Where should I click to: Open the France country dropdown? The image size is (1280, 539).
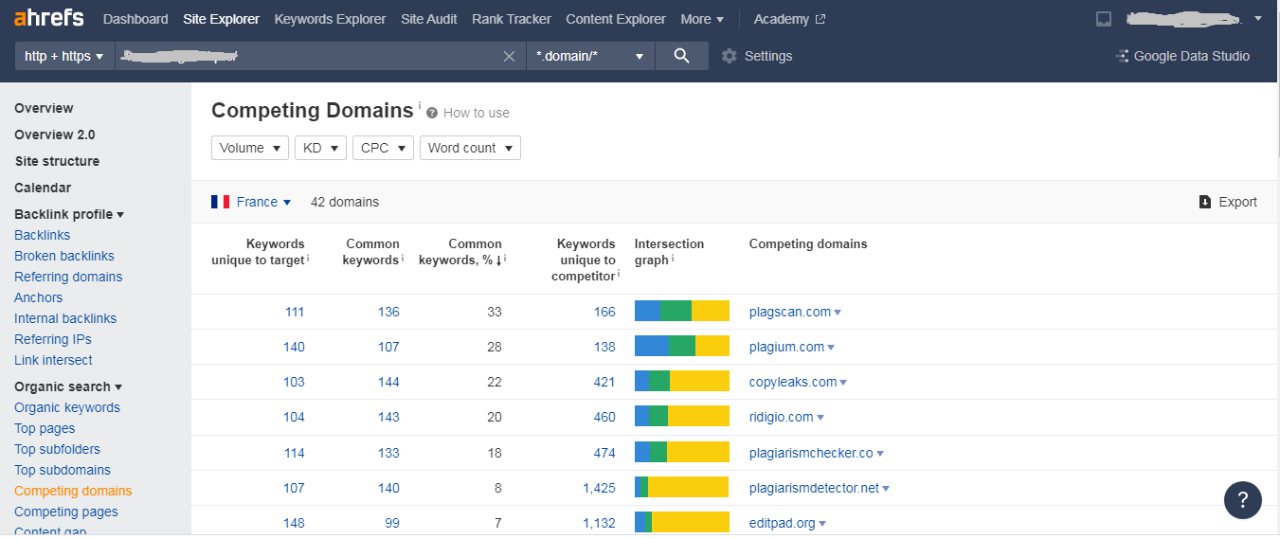[263, 202]
